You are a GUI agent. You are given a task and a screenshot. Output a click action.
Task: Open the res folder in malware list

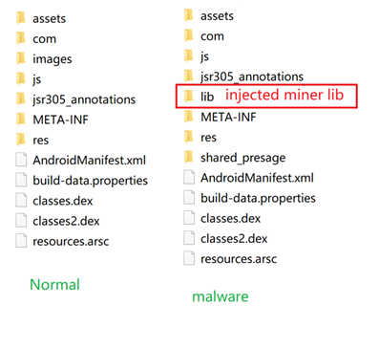(200, 138)
